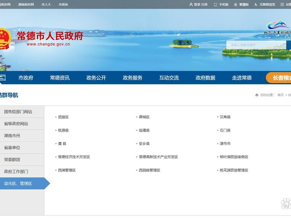Select 政府工作部门 sidebar tab
This screenshot has height=218, width=291.
(22, 171)
